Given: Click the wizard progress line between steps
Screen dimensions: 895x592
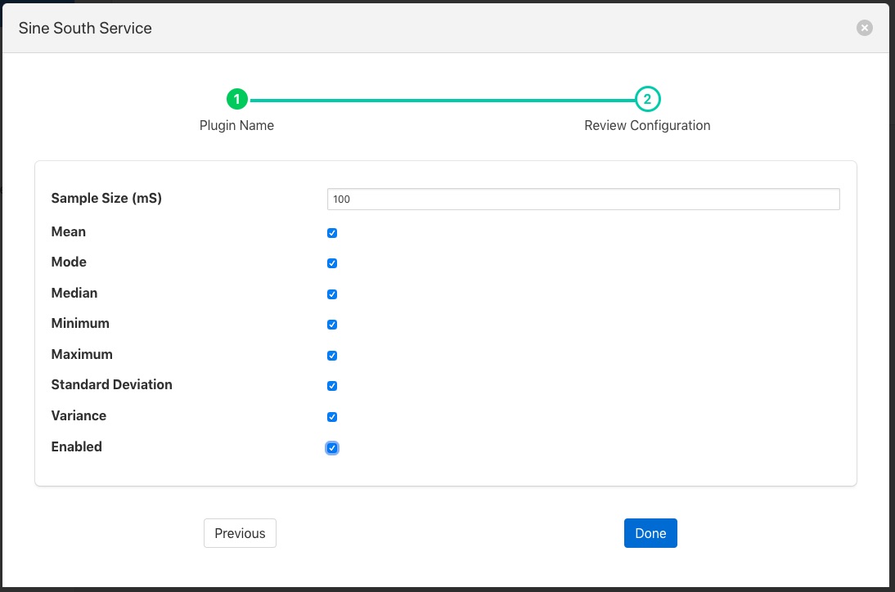Looking at the screenshot, I should 442,100.
